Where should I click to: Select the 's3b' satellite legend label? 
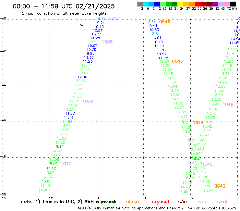pyautogui.click(x=202, y=202)
